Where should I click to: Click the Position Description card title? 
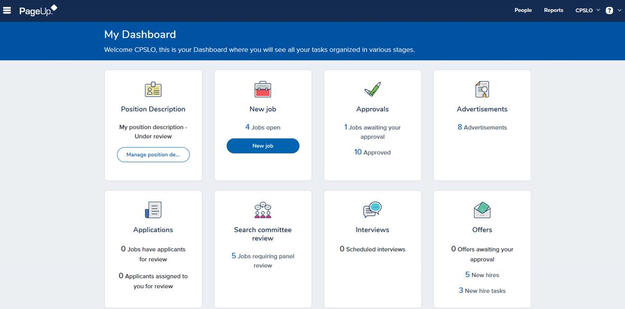tap(153, 109)
